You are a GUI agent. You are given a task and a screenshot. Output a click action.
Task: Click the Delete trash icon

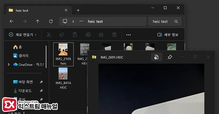114,35
